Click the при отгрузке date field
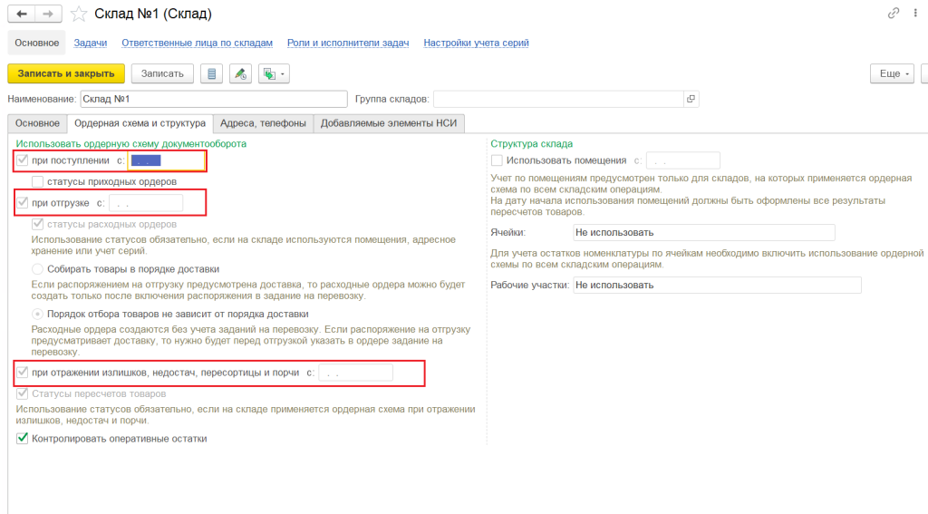The image size is (928, 514). [146, 203]
